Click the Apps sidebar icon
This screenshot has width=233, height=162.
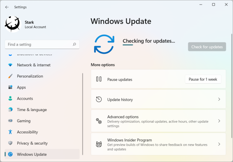tap(10, 87)
